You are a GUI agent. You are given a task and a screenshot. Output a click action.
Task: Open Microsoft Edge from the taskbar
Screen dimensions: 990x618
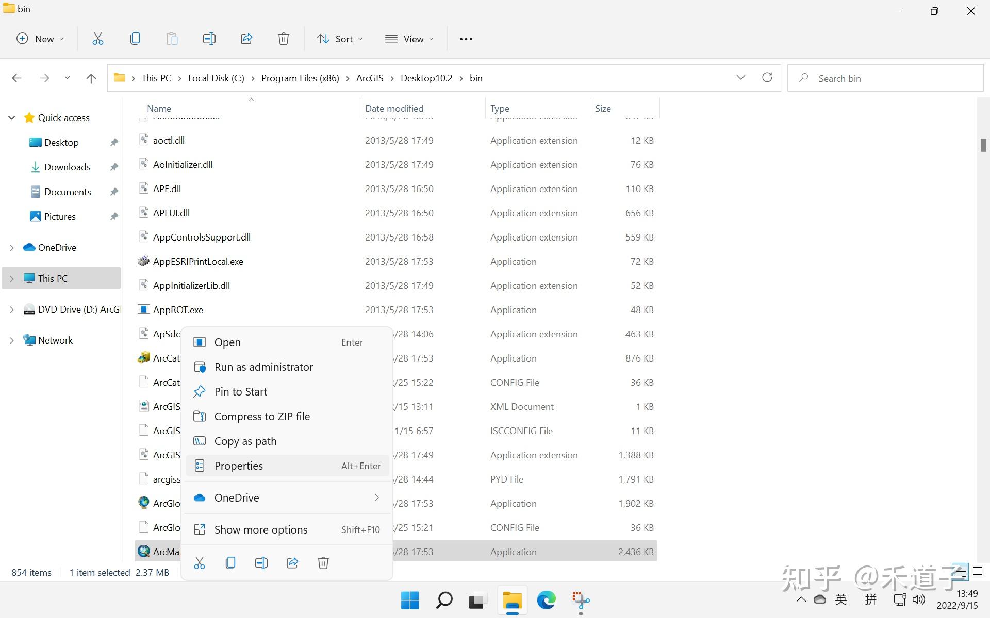coord(546,600)
